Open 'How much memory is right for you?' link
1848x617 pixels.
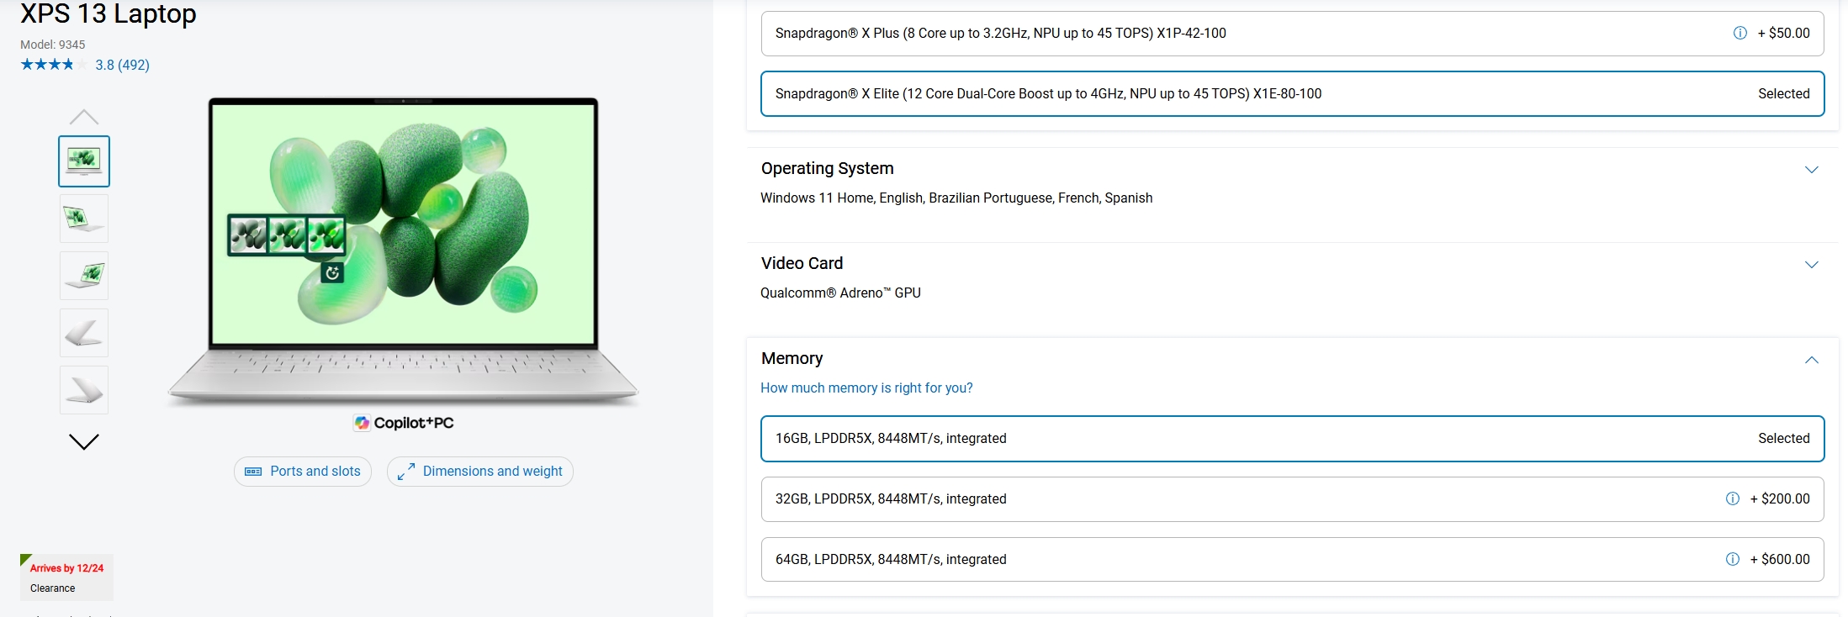[x=866, y=388]
